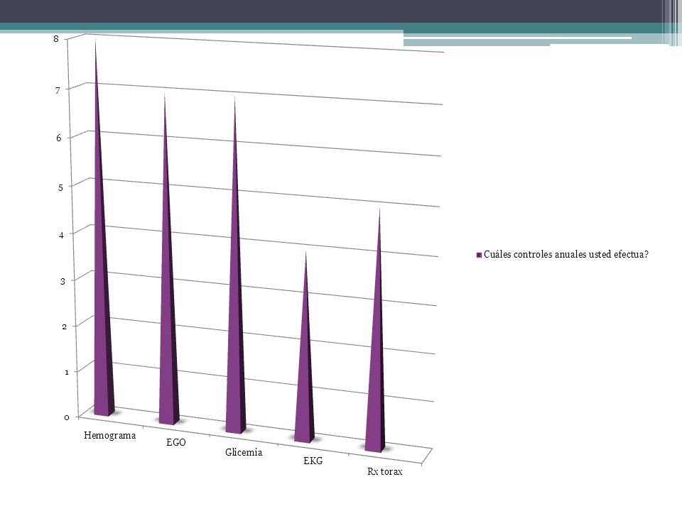Select the EKG purple pyramid bar
This screenshot has height=511, width=682.
tap(305, 369)
